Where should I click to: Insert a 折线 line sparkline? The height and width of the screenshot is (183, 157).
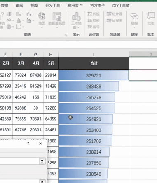click(x=94, y=14)
